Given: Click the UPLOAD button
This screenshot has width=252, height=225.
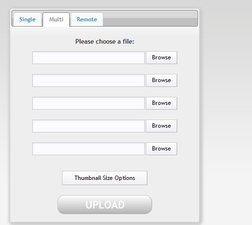Looking at the screenshot, I should (x=105, y=205).
